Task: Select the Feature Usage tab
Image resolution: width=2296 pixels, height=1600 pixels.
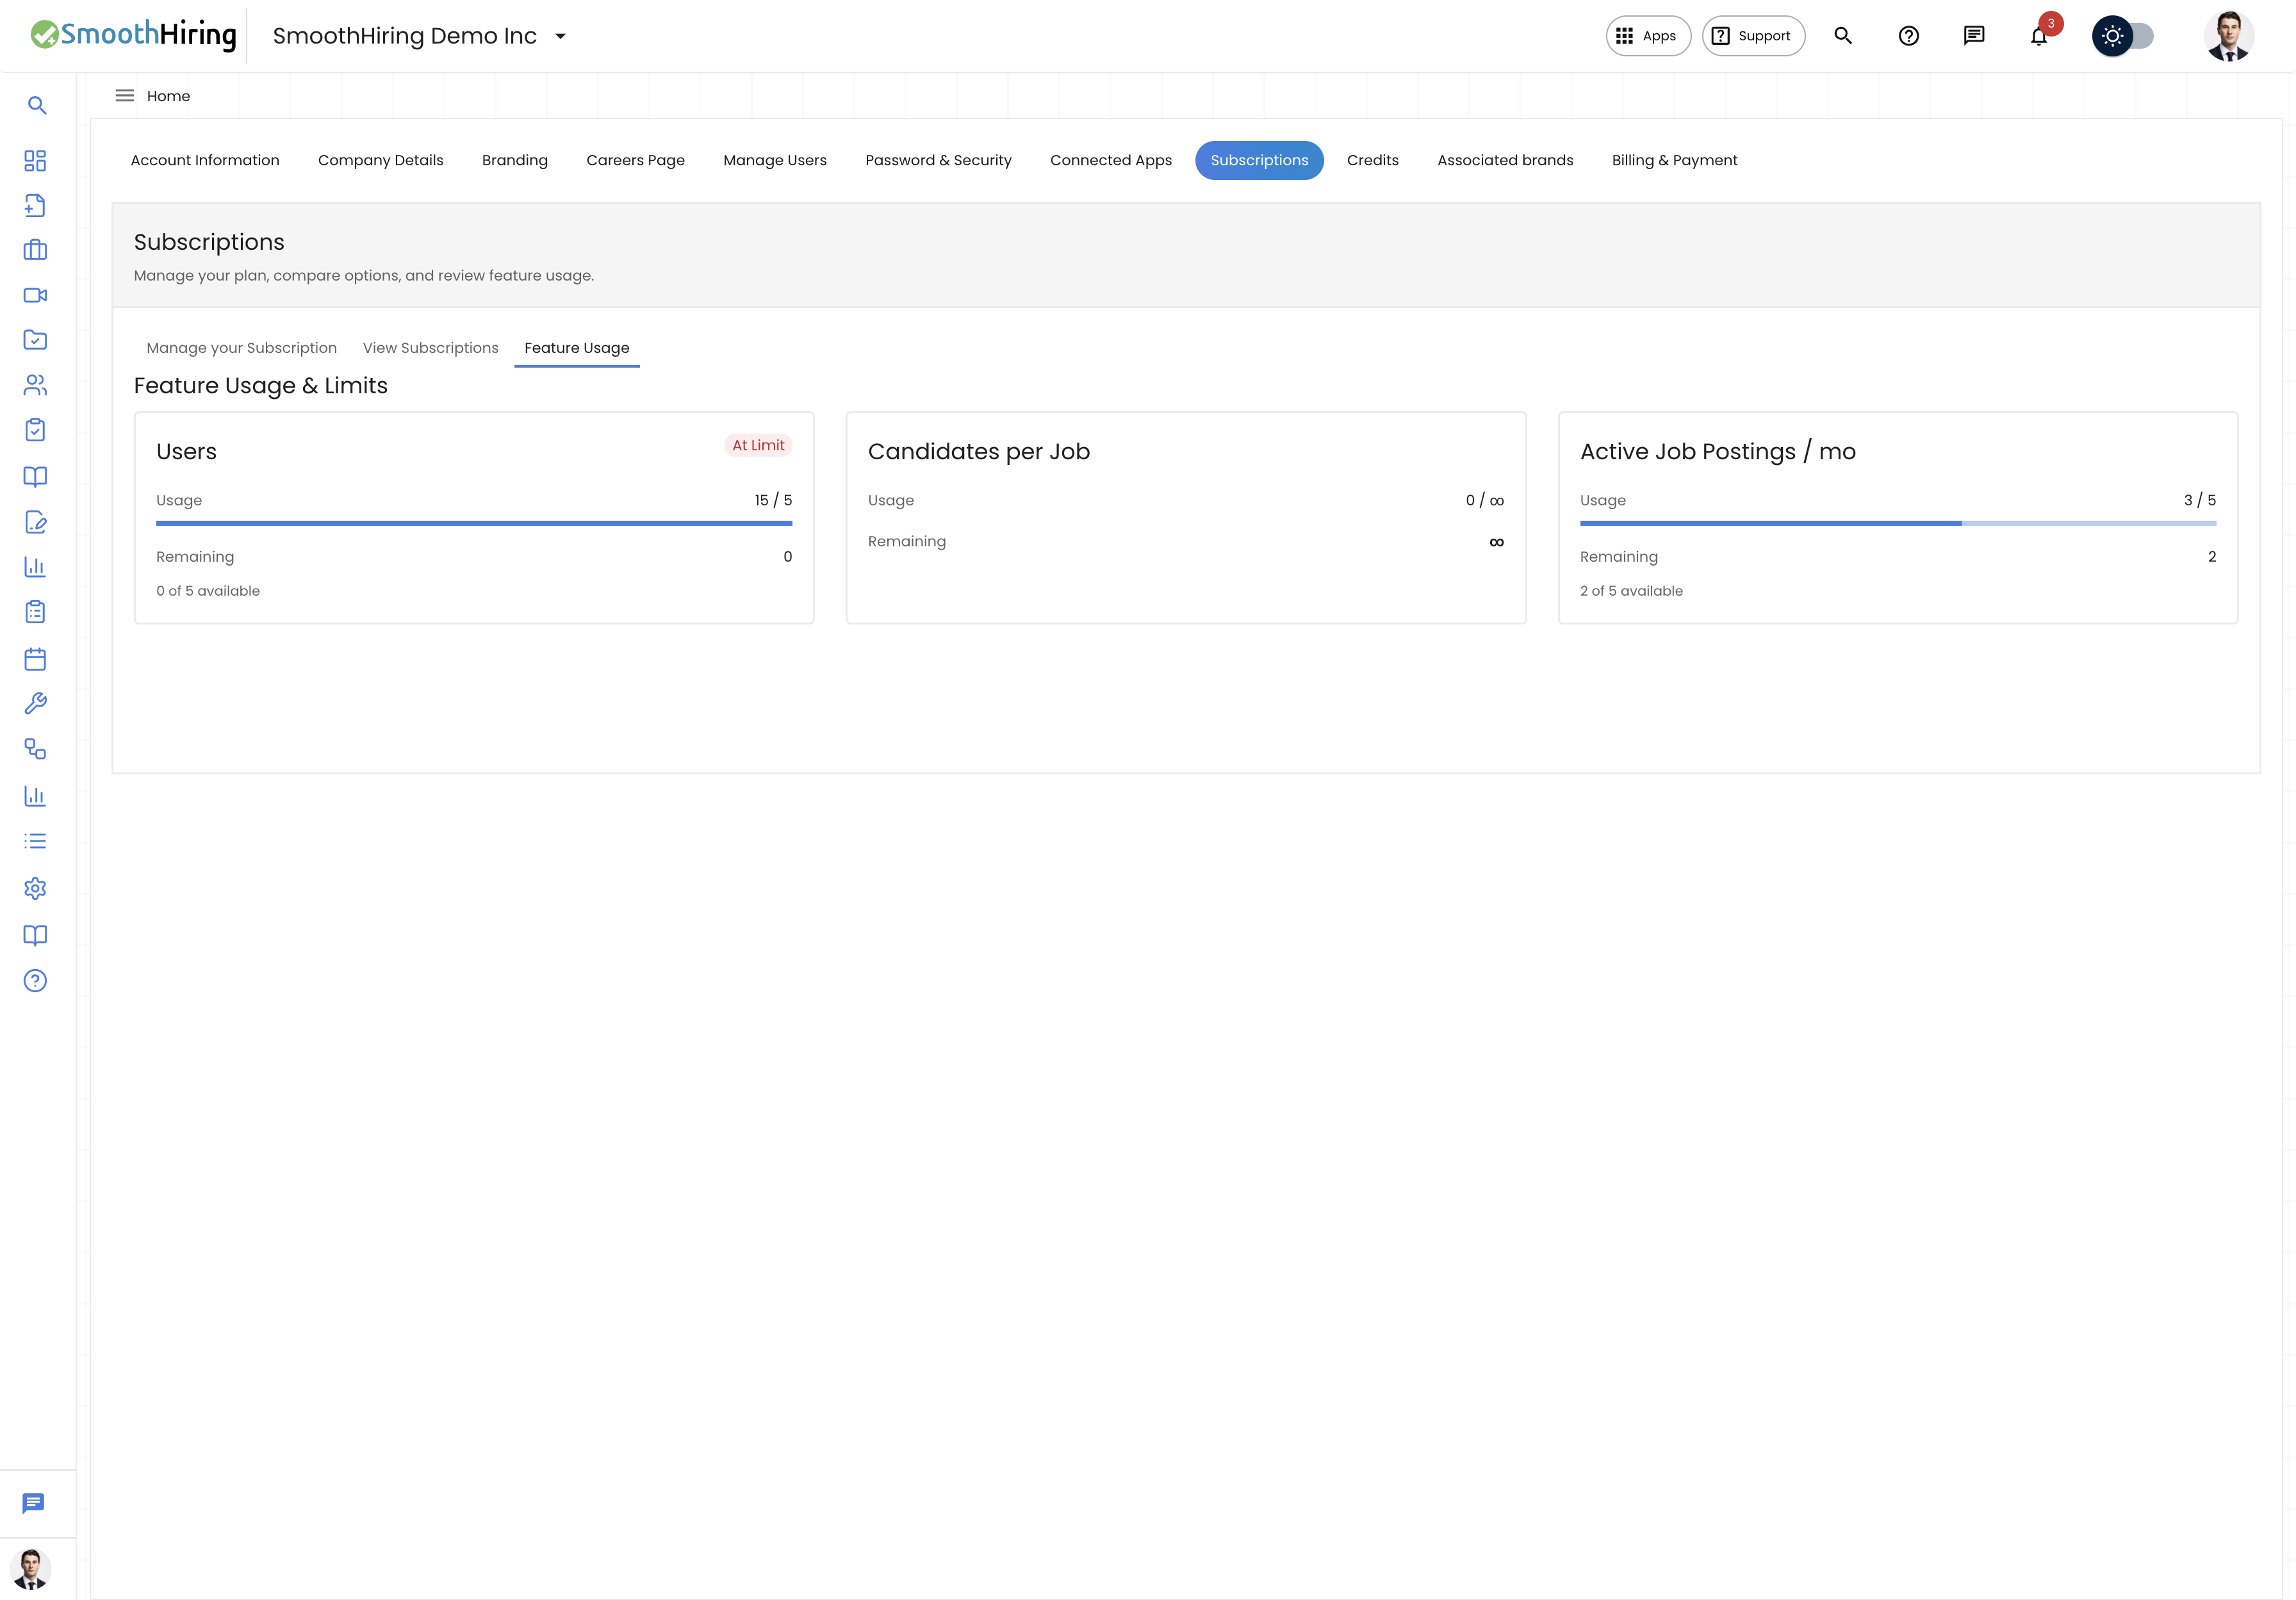Action: 577,348
